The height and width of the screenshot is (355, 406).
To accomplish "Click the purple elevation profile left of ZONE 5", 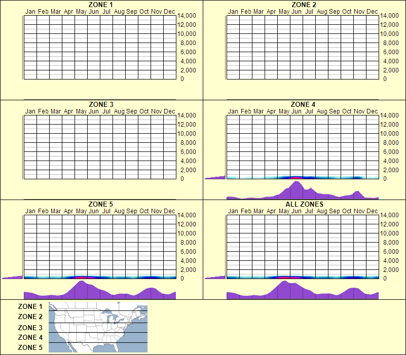I will [12, 277].
